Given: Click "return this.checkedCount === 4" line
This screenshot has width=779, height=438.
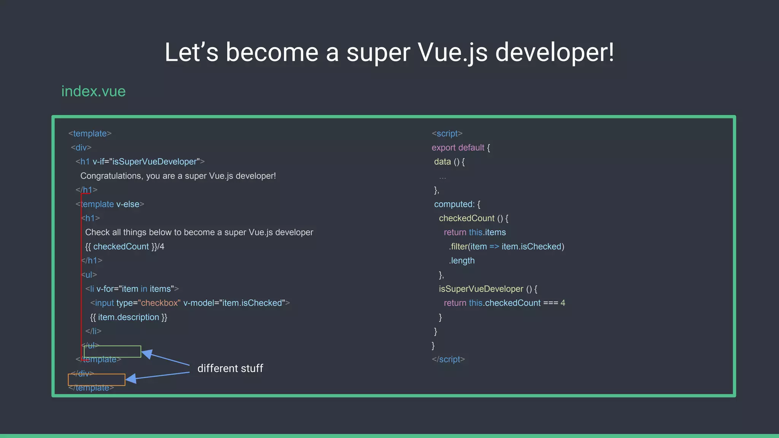Looking at the screenshot, I should point(504,303).
